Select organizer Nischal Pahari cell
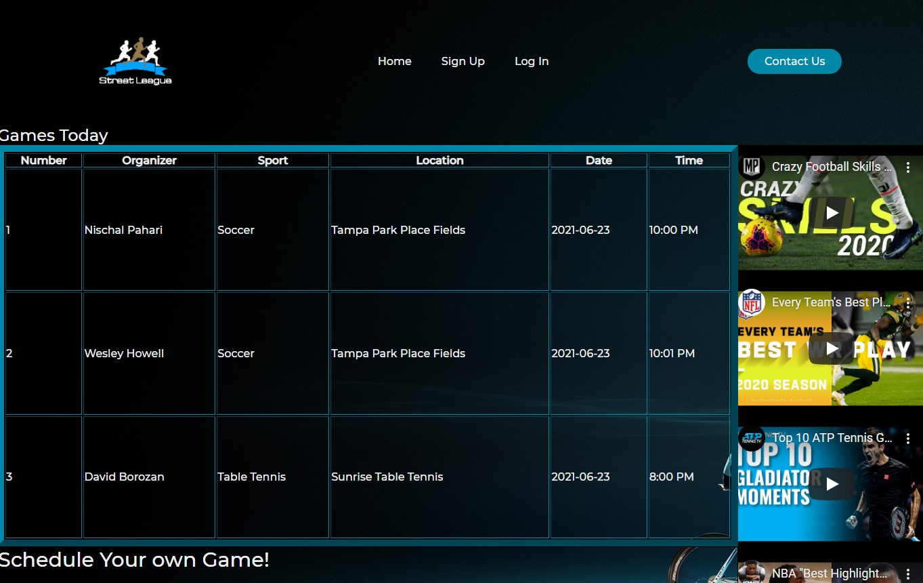923x583 pixels. [x=149, y=230]
